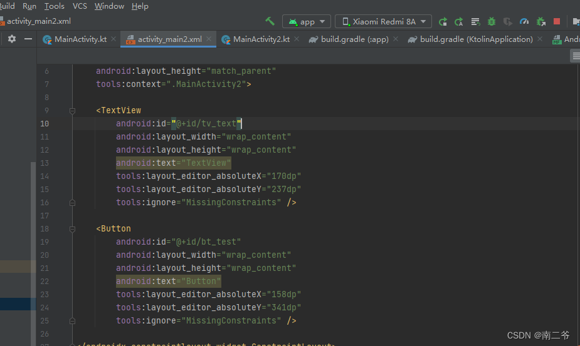
Task: Open the Profiler gauge icon
Action: (x=524, y=22)
